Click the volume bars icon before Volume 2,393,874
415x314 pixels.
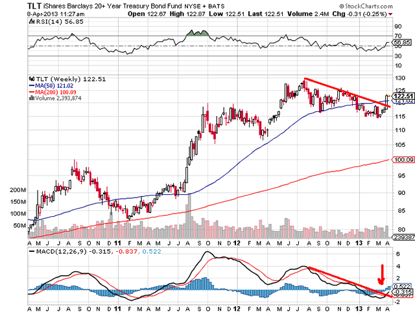[x=32, y=98]
